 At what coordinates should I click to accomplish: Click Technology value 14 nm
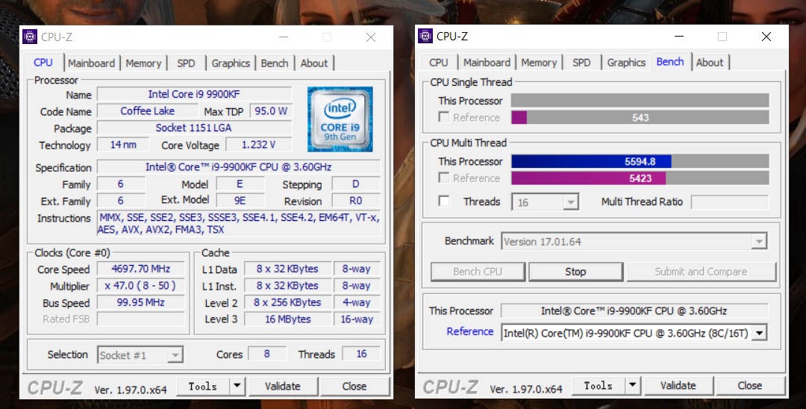coord(123,145)
